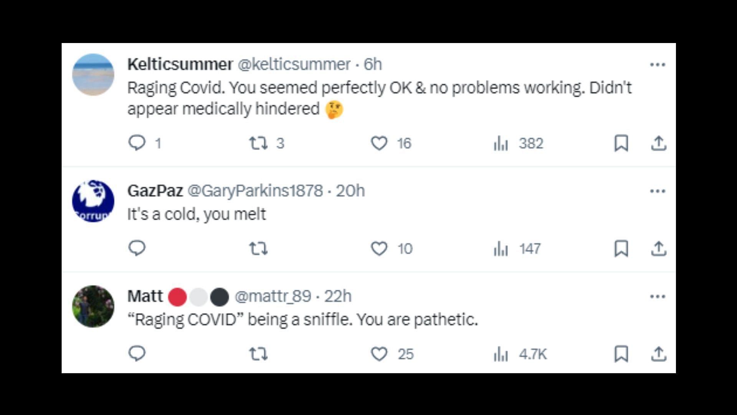This screenshot has width=737, height=415.
Task: Reply to GazPaz's tweet
Action: (x=137, y=248)
